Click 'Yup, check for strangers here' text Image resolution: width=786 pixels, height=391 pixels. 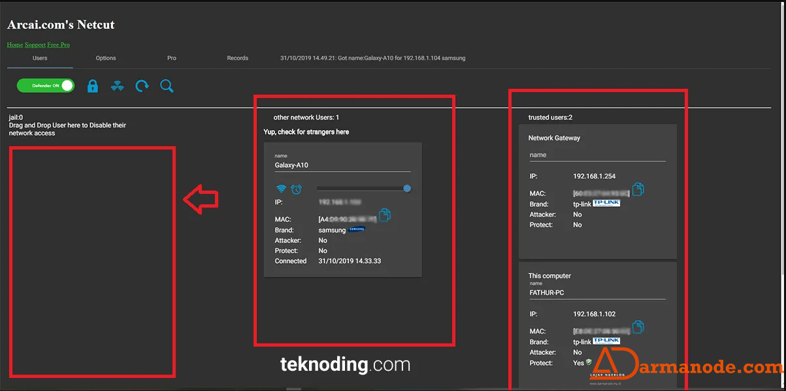point(306,132)
